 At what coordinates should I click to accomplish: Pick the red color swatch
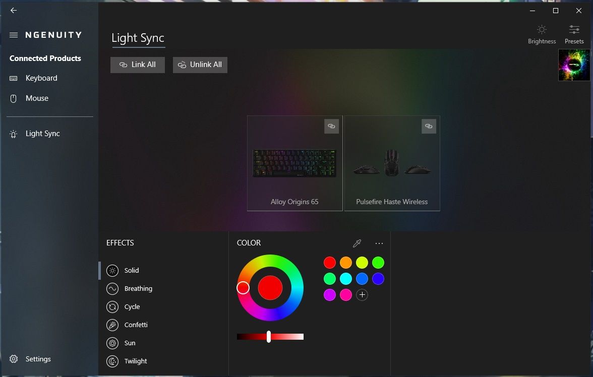(329, 263)
